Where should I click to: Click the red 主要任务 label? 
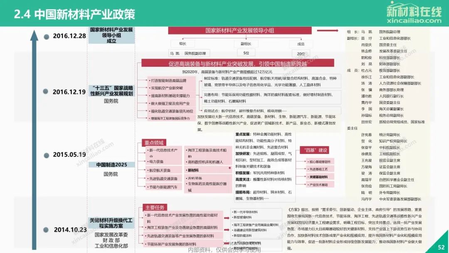[154, 207]
